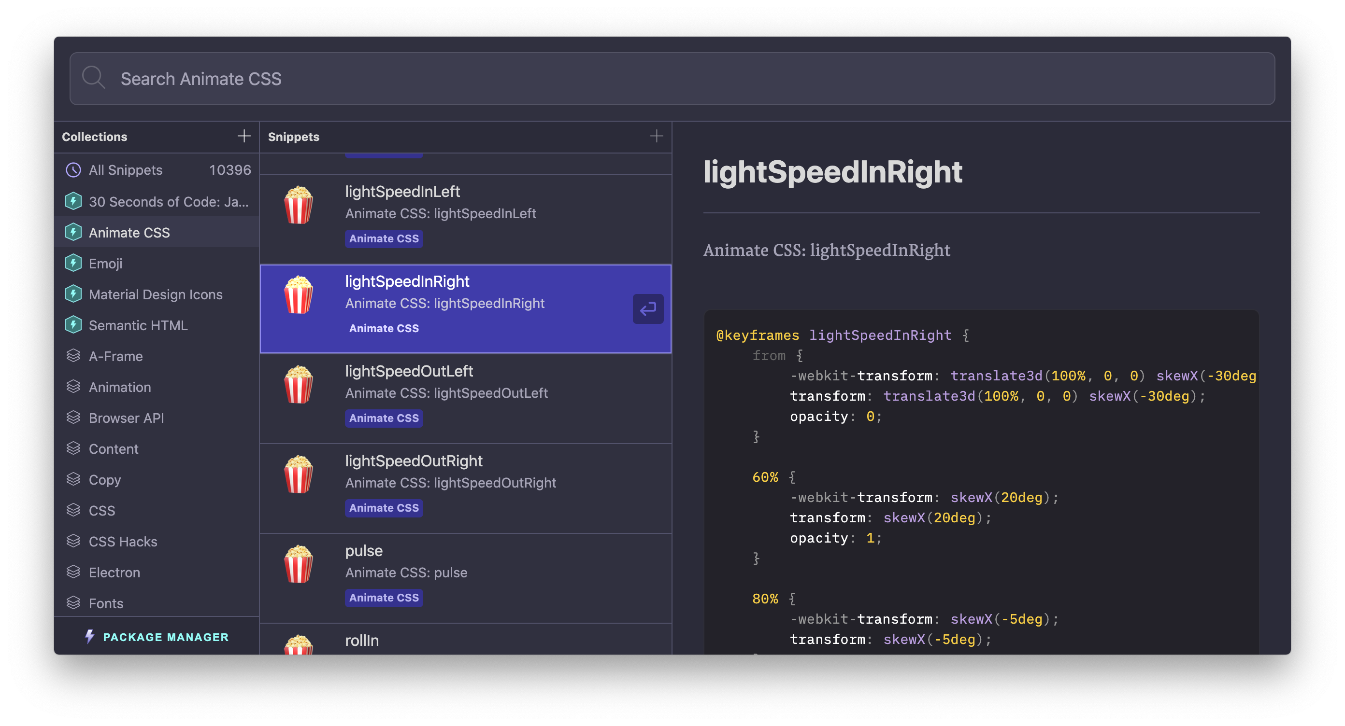Select the CSS Hacks collection
1345x726 pixels.
(x=157, y=542)
